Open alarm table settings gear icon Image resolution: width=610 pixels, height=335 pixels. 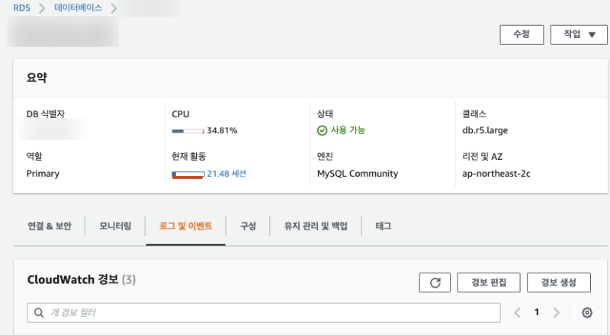(586, 312)
